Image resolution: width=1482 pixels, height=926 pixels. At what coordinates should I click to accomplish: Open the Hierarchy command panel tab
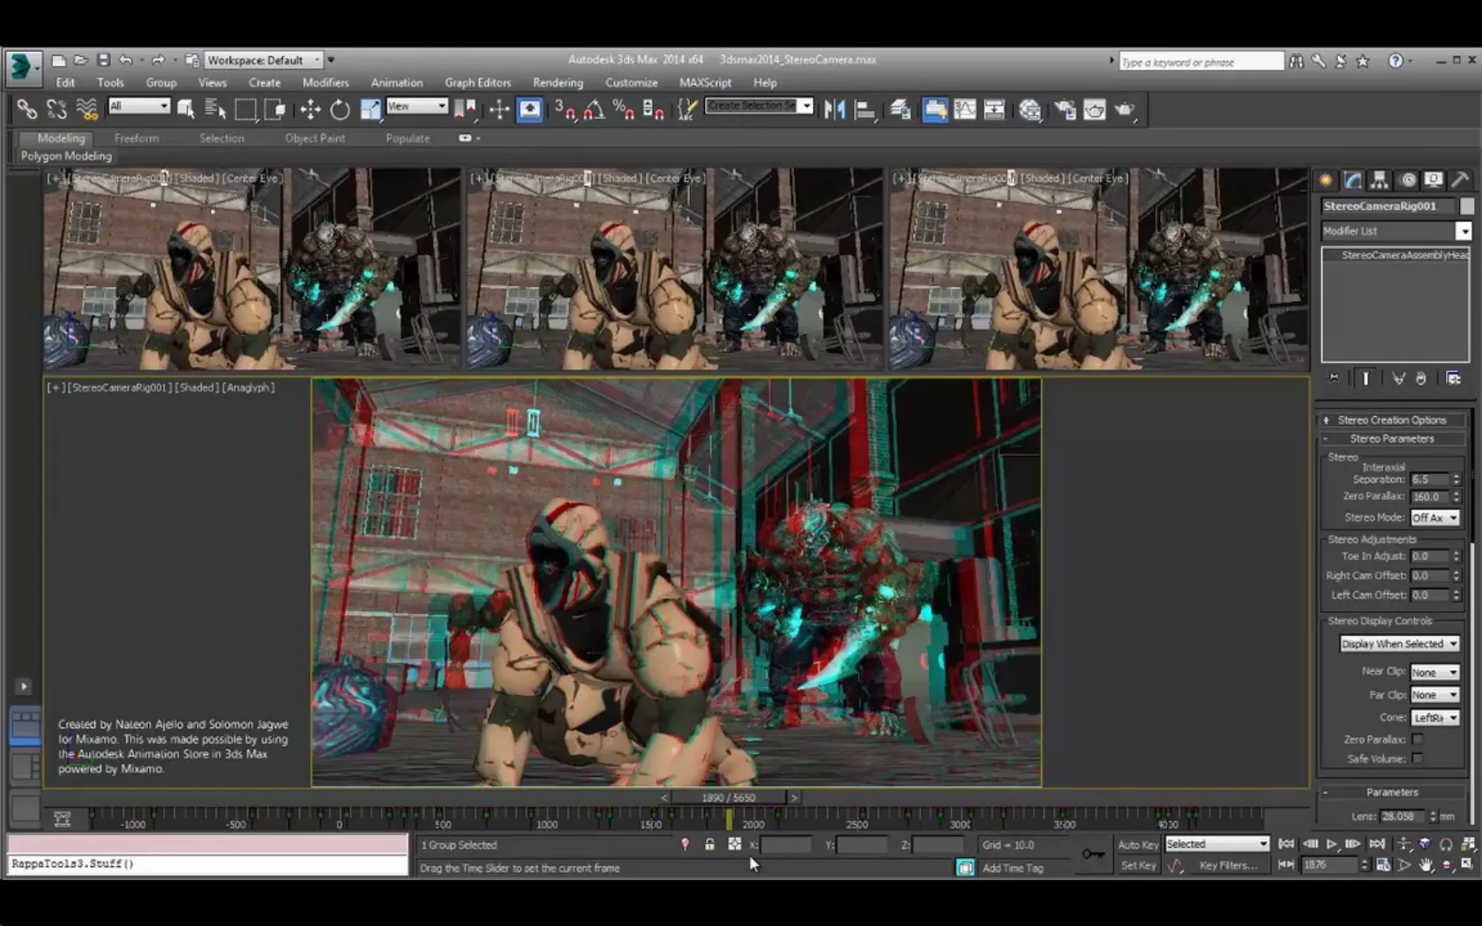pyautogui.click(x=1380, y=180)
